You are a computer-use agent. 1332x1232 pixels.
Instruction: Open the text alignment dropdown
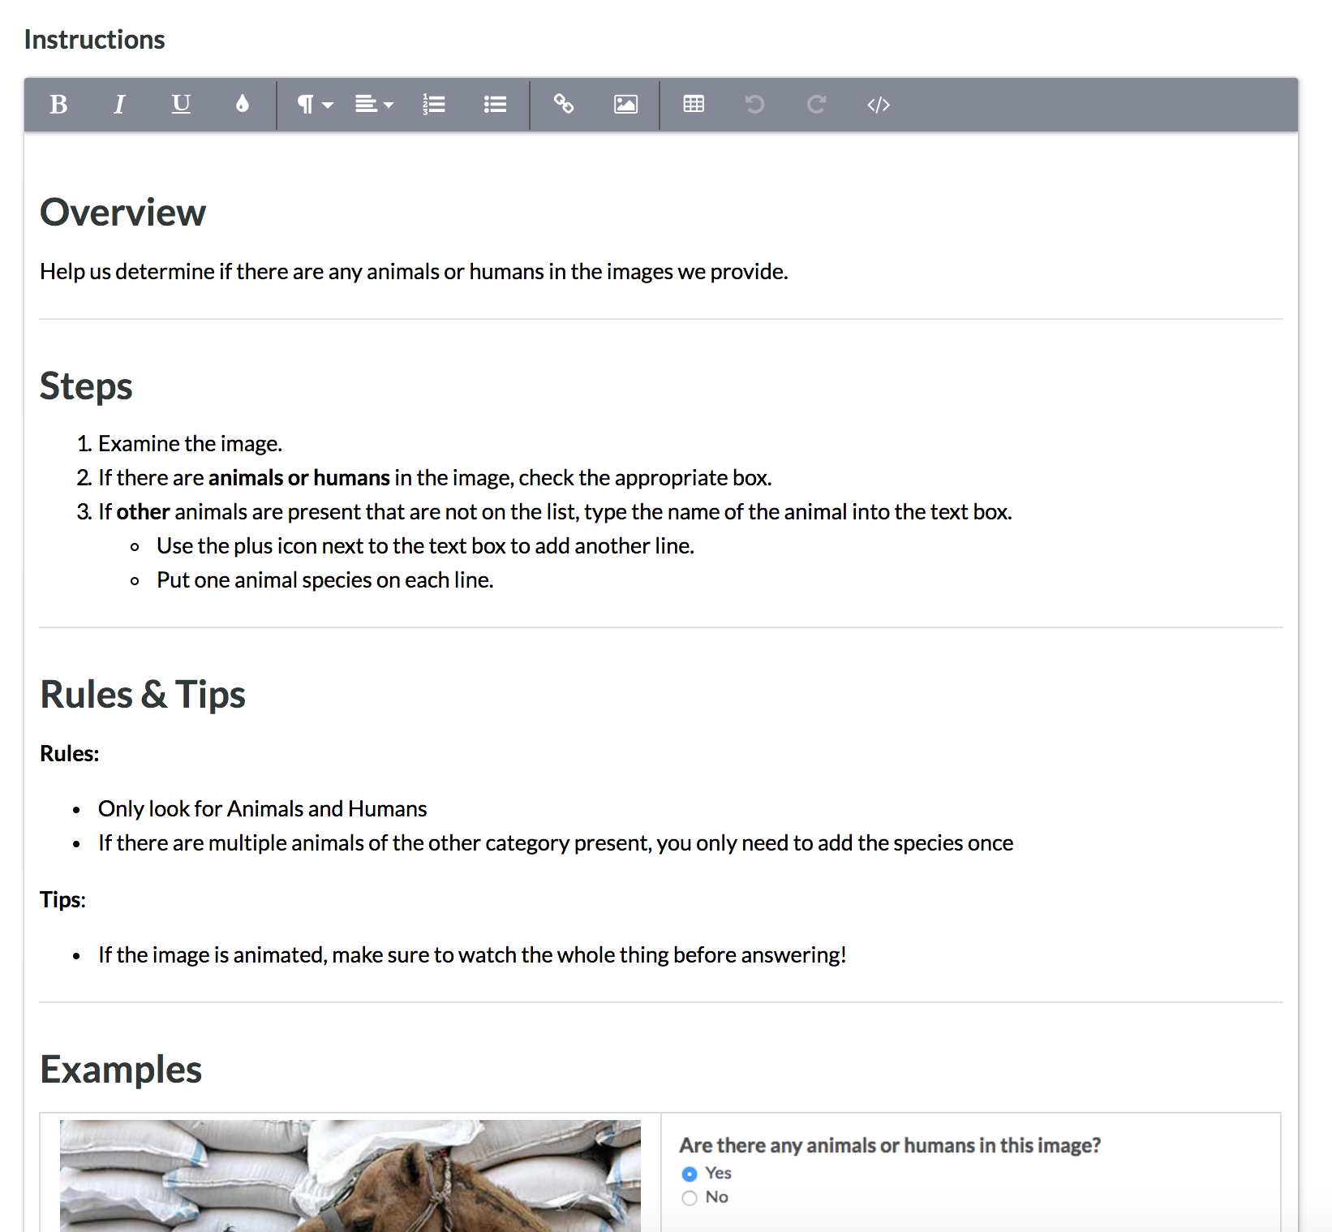373,104
